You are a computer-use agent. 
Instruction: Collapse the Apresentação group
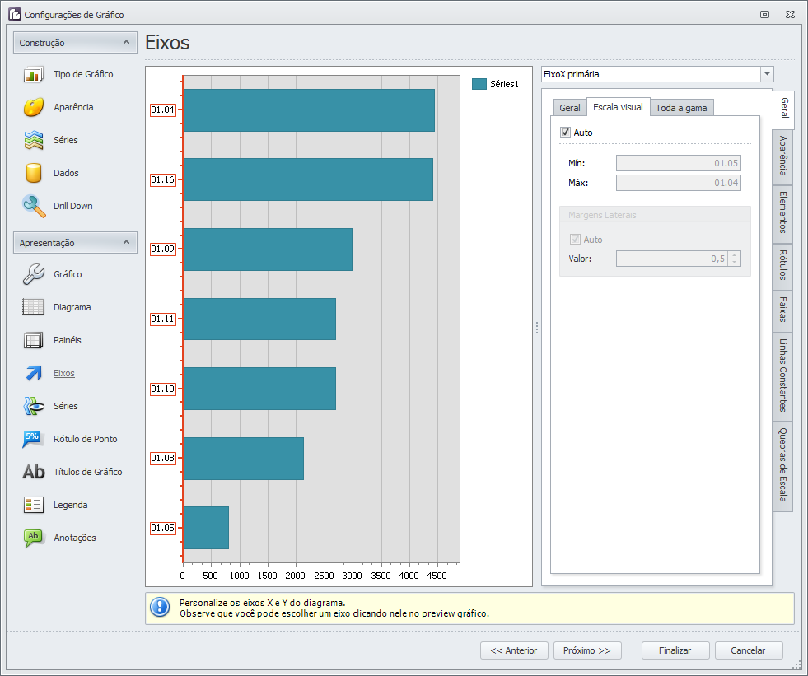click(126, 242)
